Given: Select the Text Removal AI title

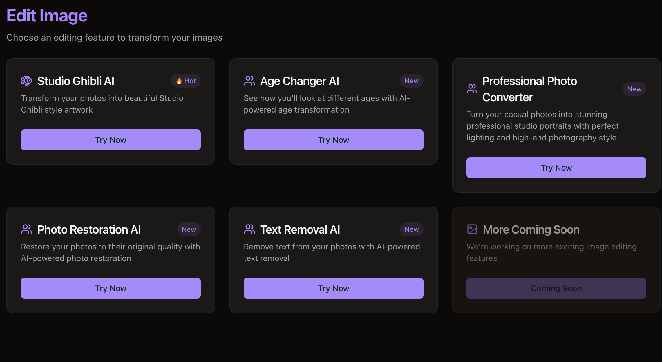Looking at the screenshot, I should coord(300,229).
